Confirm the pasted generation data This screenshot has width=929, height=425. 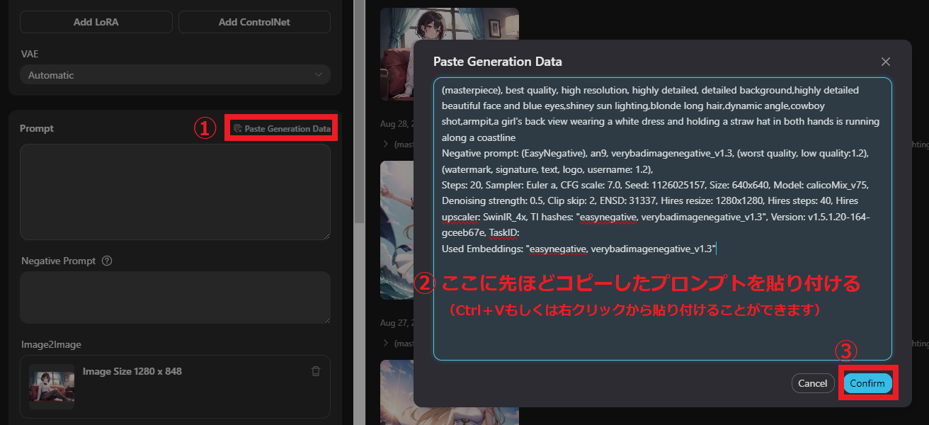pos(867,383)
